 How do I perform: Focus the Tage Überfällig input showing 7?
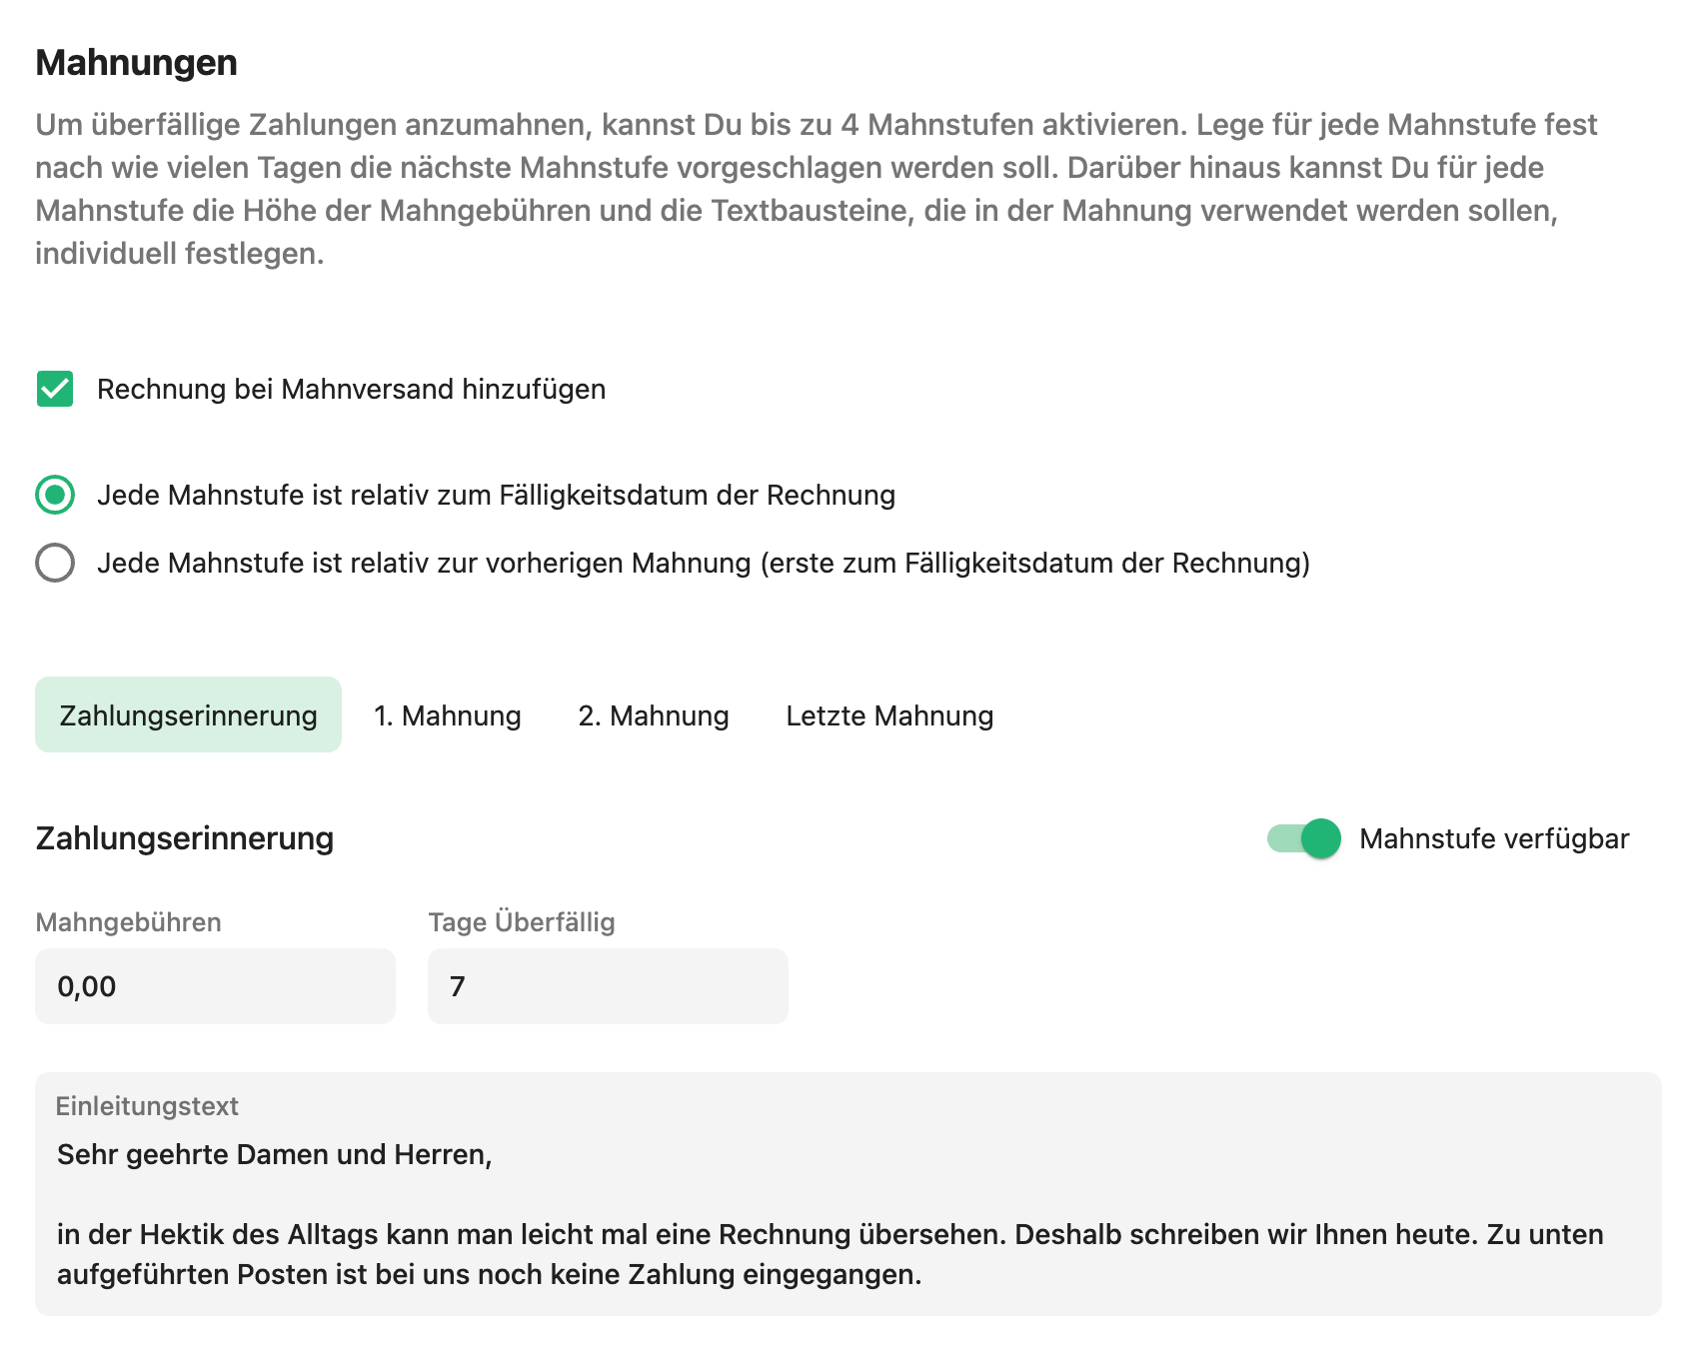608,986
